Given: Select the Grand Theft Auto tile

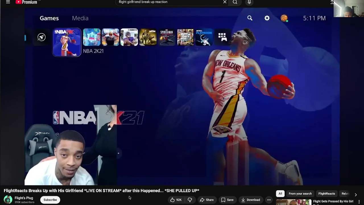Looking at the screenshot, I should pyautogui.click(x=185, y=37).
